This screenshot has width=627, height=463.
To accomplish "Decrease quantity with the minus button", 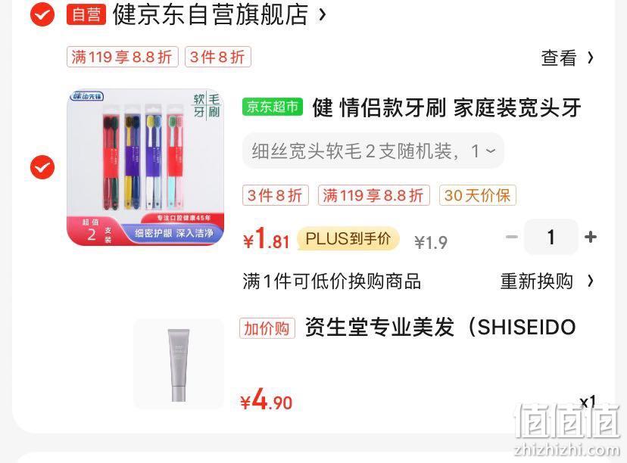I will coord(511,237).
